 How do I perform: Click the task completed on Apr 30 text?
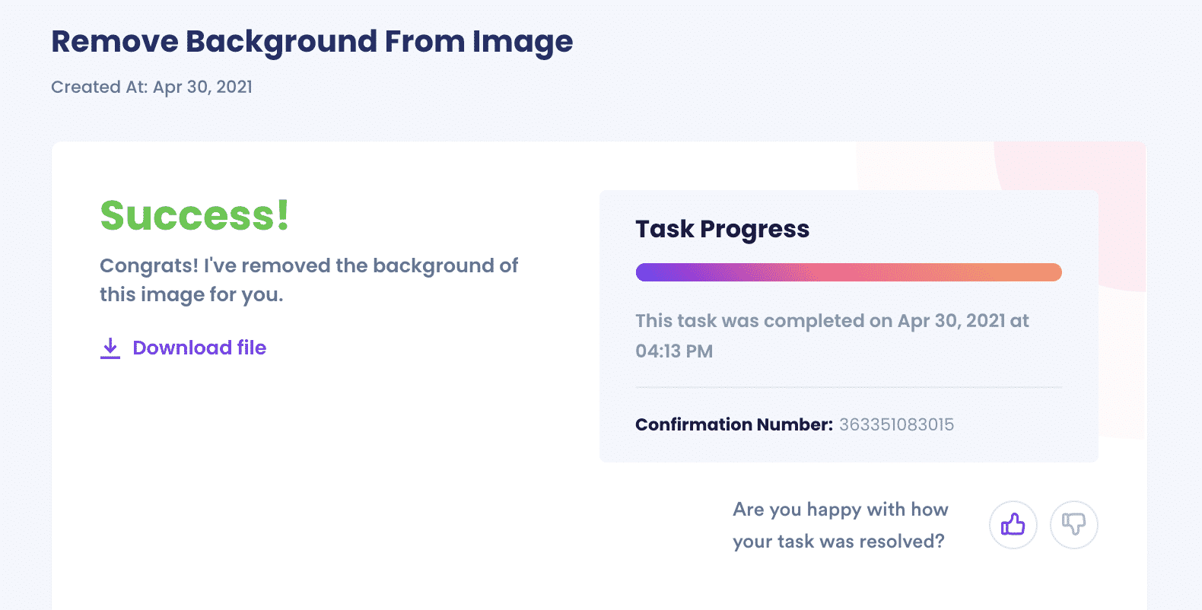(832, 335)
